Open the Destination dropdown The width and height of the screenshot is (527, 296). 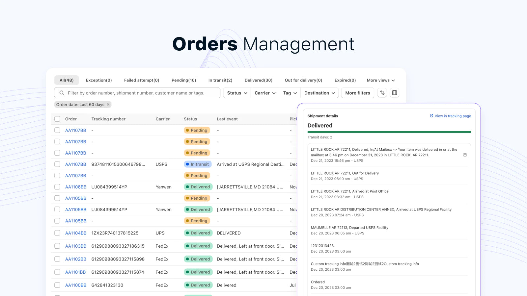(x=319, y=93)
